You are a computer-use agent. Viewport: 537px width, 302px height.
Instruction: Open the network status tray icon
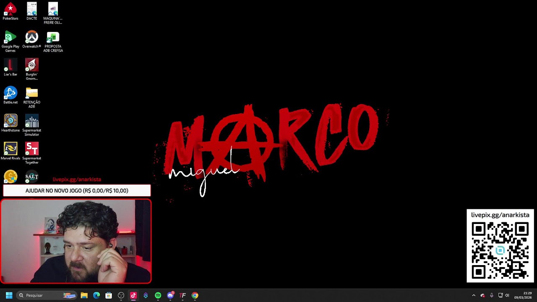point(500,295)
